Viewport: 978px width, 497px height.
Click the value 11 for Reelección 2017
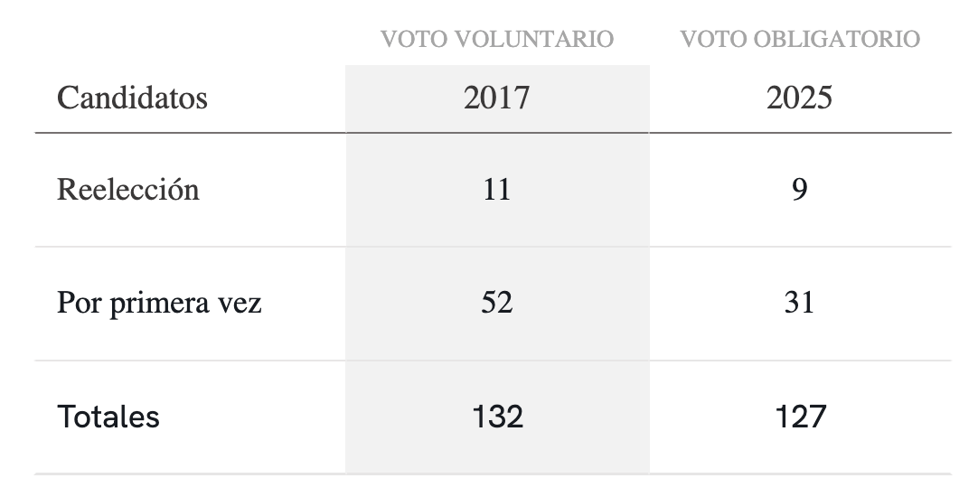(x=496, y=190)
